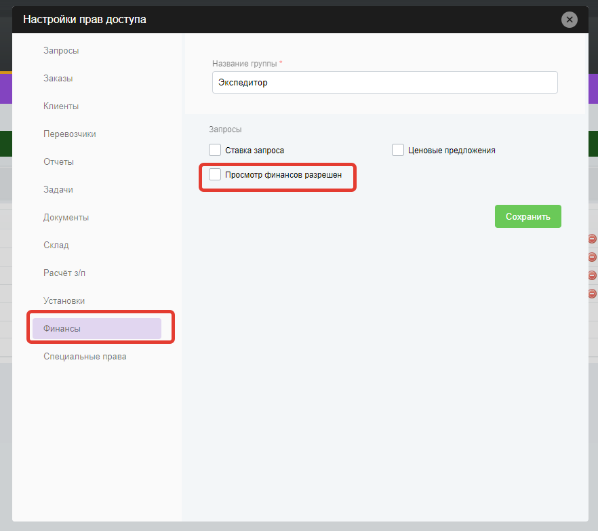598x531 pixels.
Task: Open the Документы section
Action: pos(66,218)
